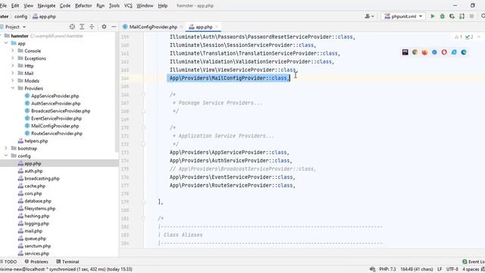This screenshot has width=485, height=273.
Task: Click the typo checkmark count indicator
Action: [x=469, y=37]
